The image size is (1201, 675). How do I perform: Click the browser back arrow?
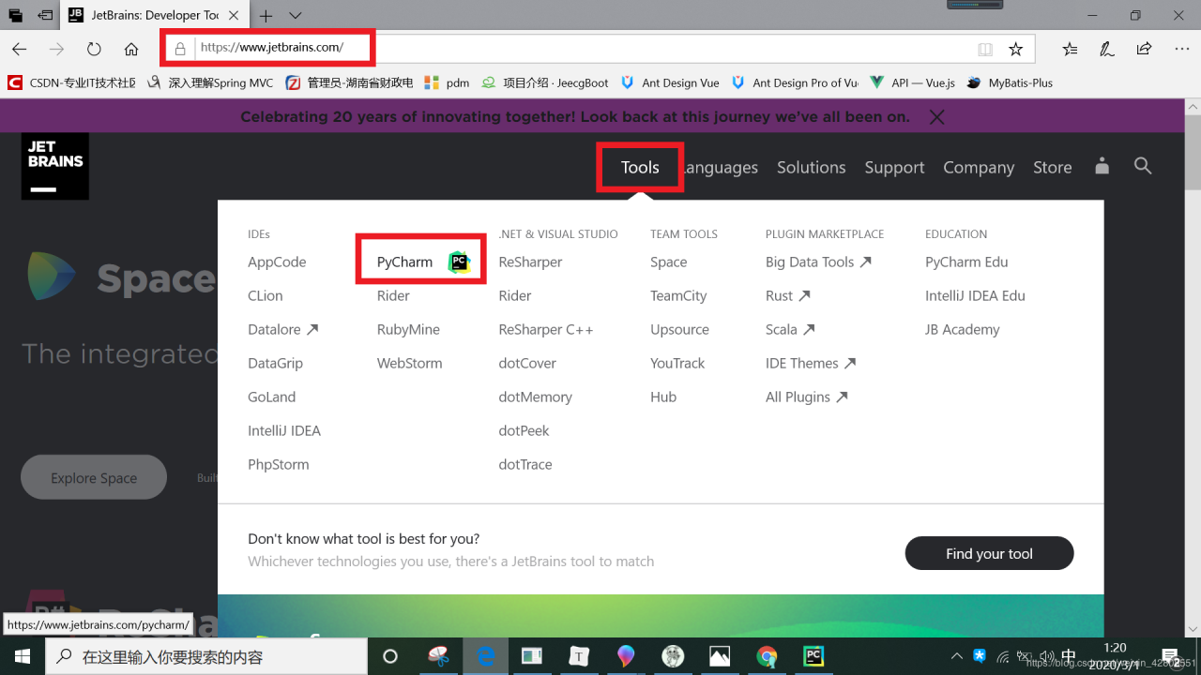pyautogui.click(x=20, y=49)
